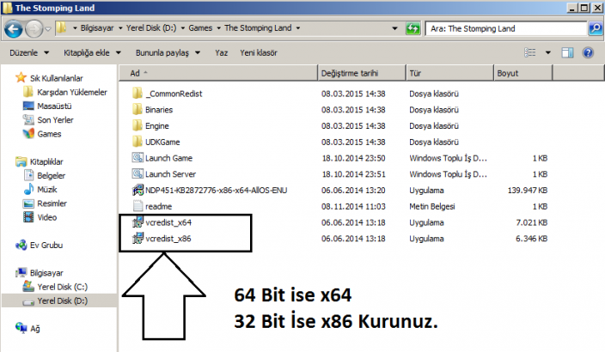The height and width of the screenshot is (352, 605).
Task: Select the vcredist_x64 installer icon
Action: coord(137,222)
